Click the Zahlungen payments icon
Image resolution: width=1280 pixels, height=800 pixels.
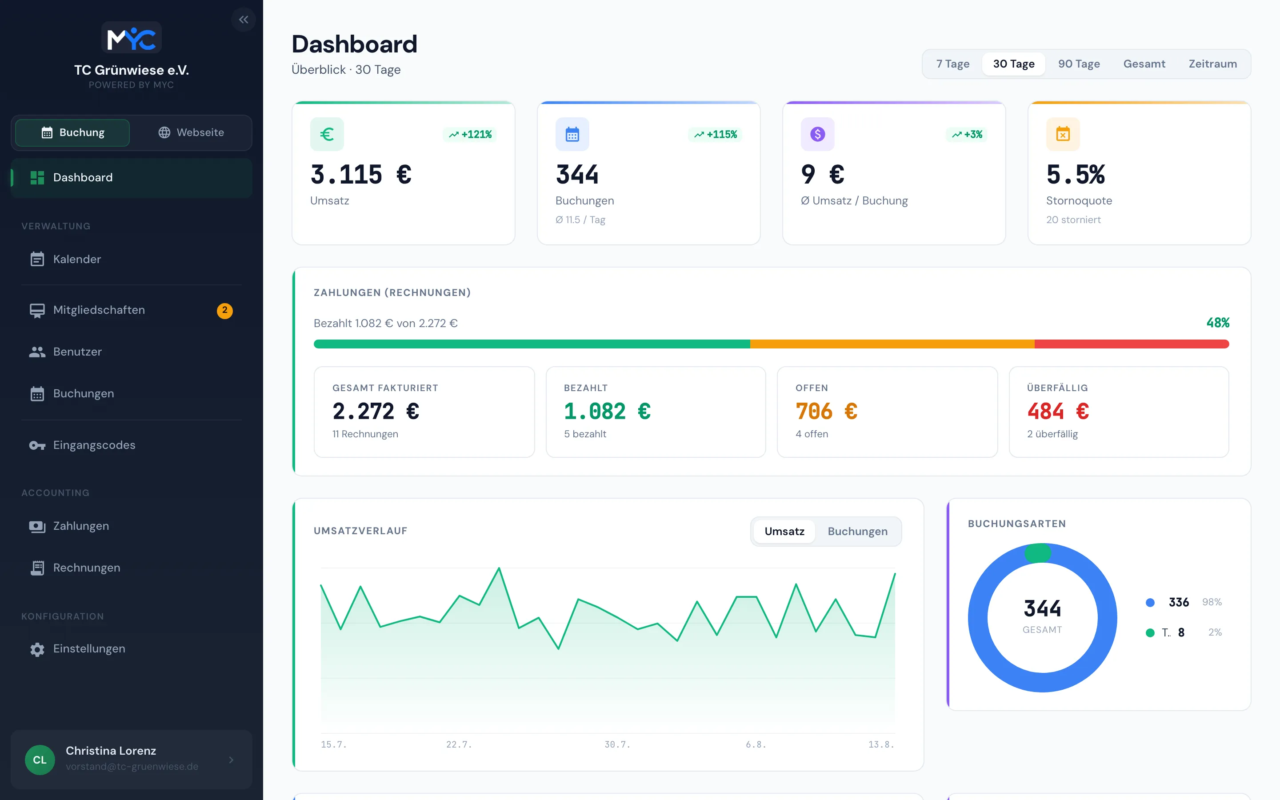tap(37, 527)
